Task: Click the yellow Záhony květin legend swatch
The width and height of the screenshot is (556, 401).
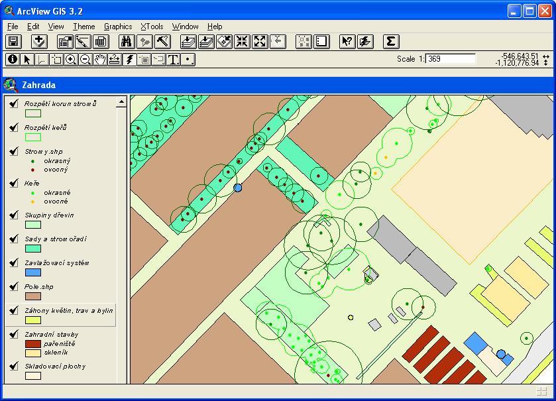Action: [x=33, y=320]
